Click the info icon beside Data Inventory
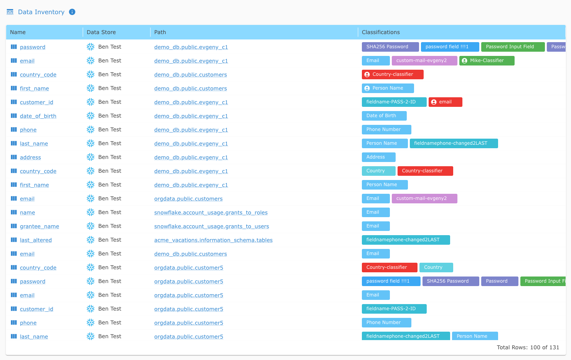The width and height of the screenshot is (571, 360). tap(72, 12)
